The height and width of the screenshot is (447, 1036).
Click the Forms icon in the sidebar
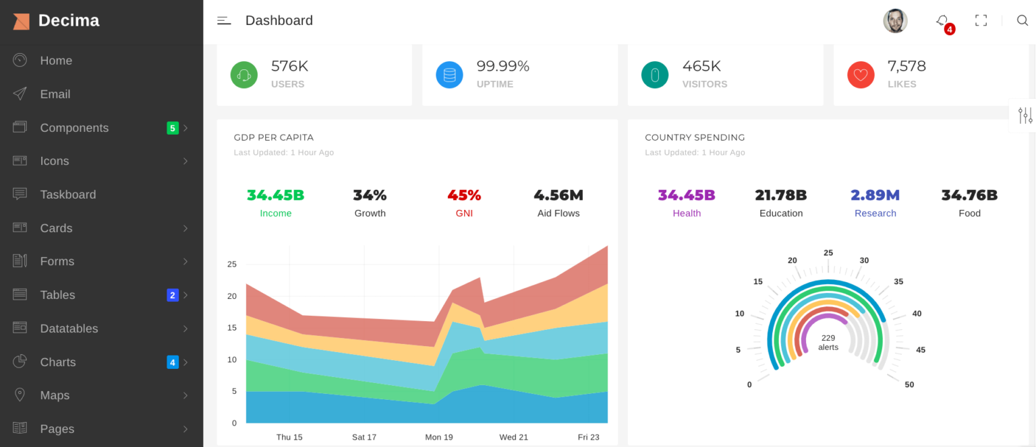pos(20,261)
